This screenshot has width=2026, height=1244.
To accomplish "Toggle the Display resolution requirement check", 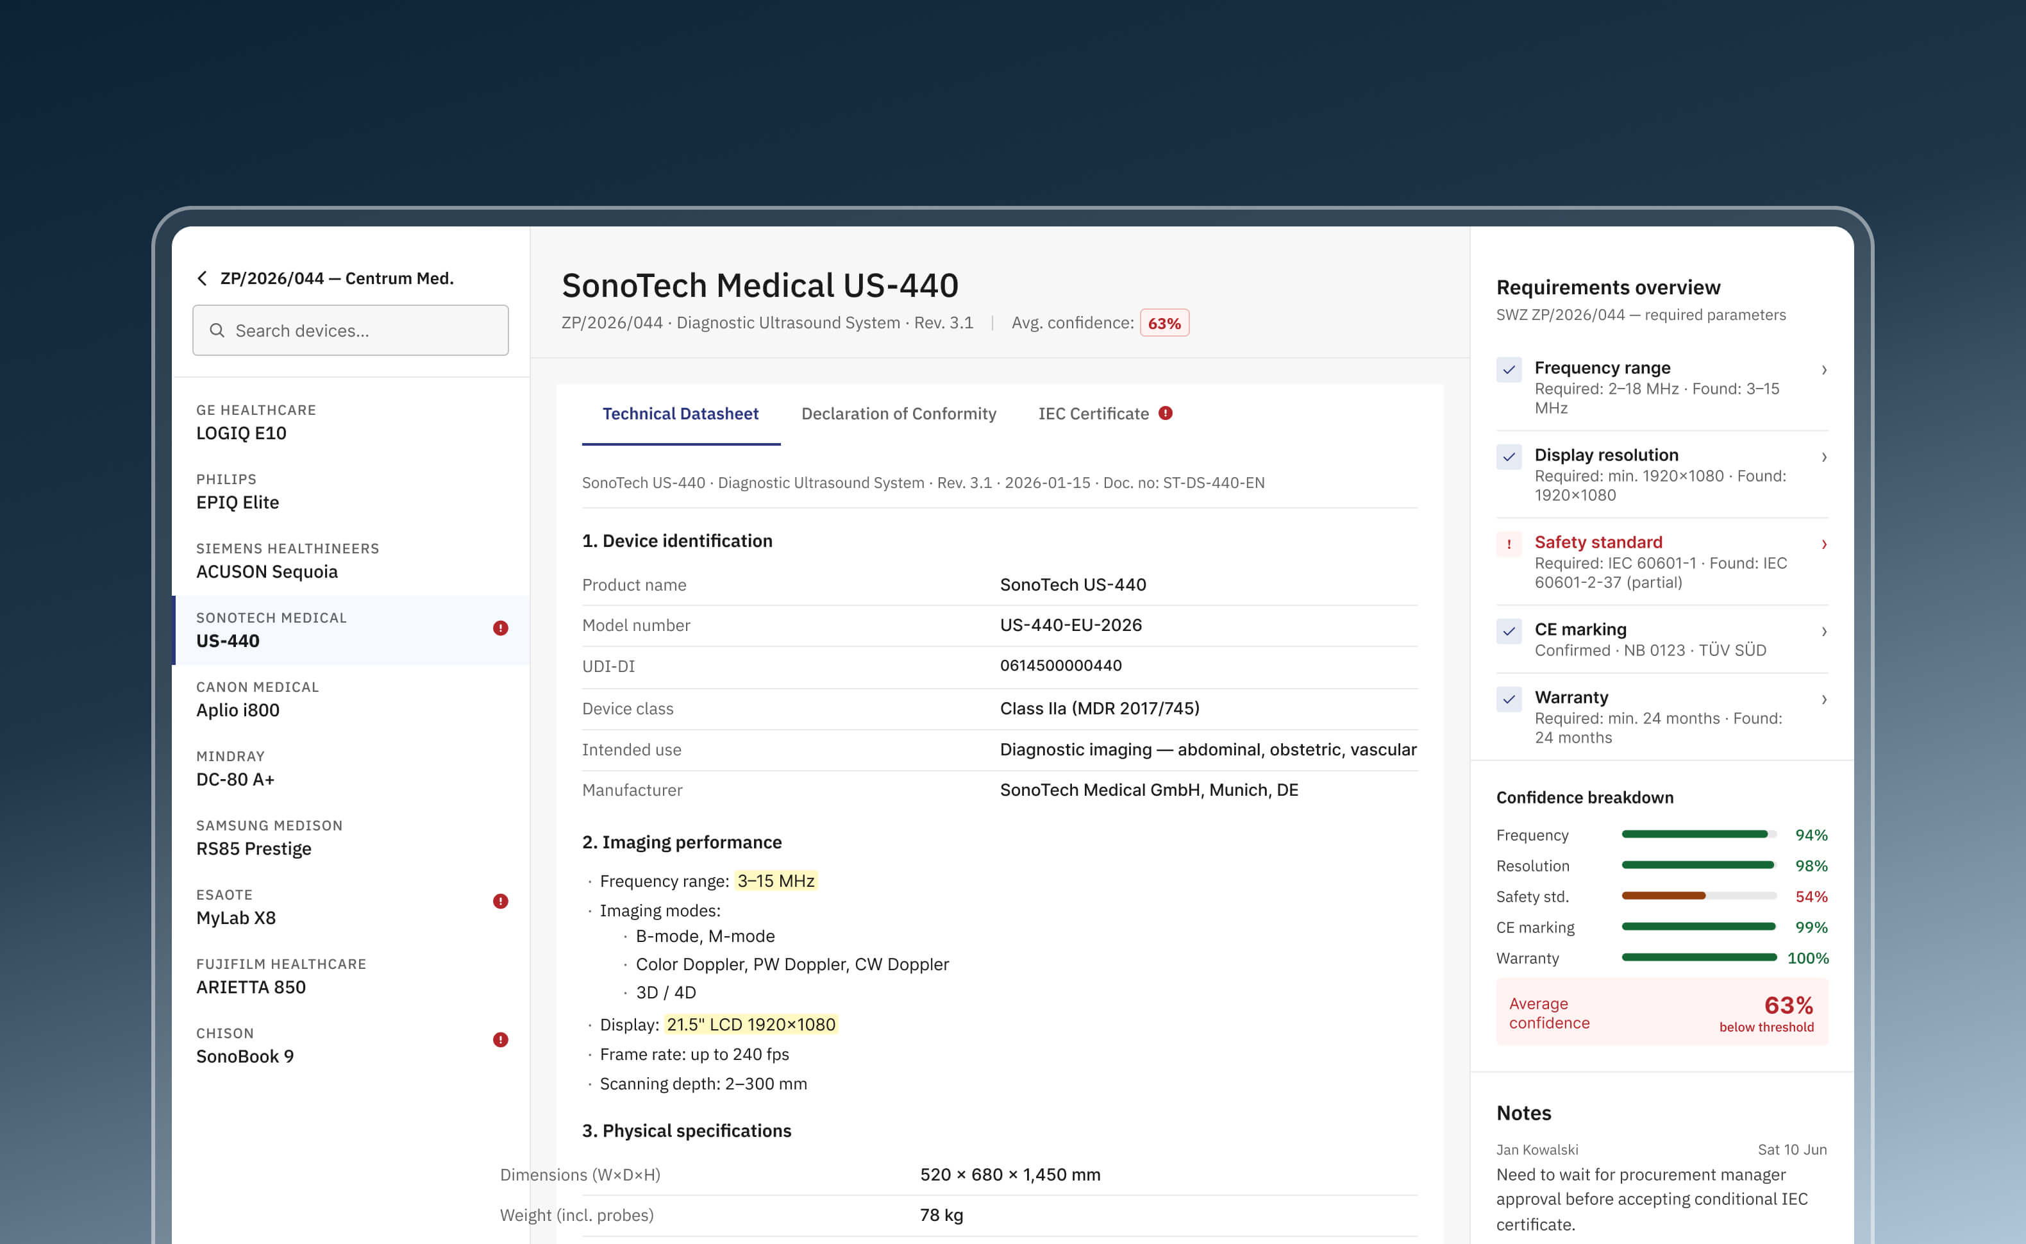I will pyautogui.click(x=1509, y=457).
